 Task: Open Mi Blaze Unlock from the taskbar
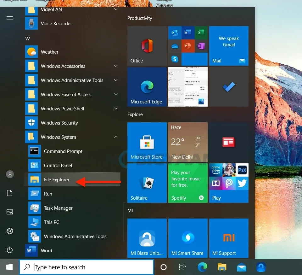[261, 267]
